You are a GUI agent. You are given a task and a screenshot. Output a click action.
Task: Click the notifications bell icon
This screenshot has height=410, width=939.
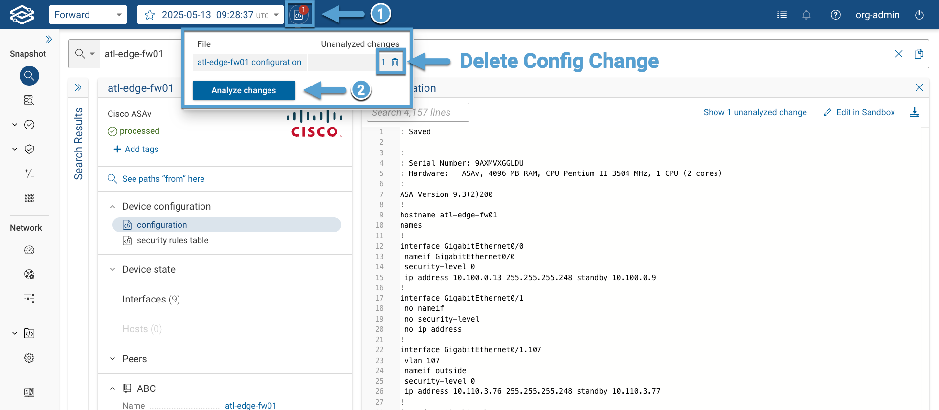tap(806, 15)
